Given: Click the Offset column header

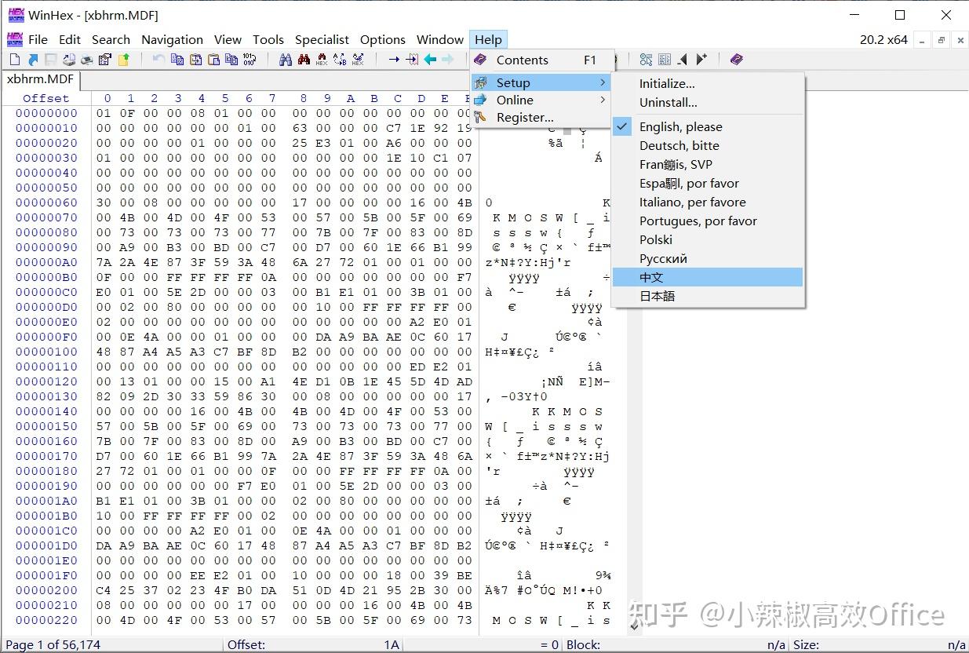Looking at the screenshot, I should pyautogui.click(x=46, y=98).
